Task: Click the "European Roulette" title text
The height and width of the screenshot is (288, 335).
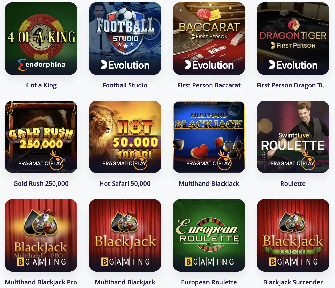Action: [209, 282]
